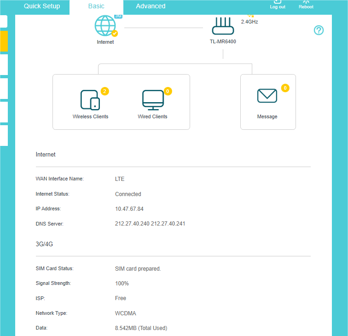Click the Wireless Clients count badge

pyautogui.click(x=104, y=91)
